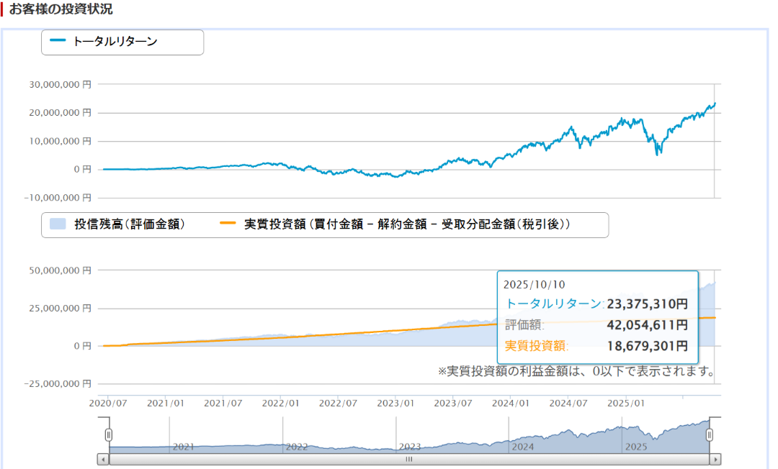The image size is (778, 469).
Task: Click the right scroll arrow of range navigator
Action: pos(715,459)
